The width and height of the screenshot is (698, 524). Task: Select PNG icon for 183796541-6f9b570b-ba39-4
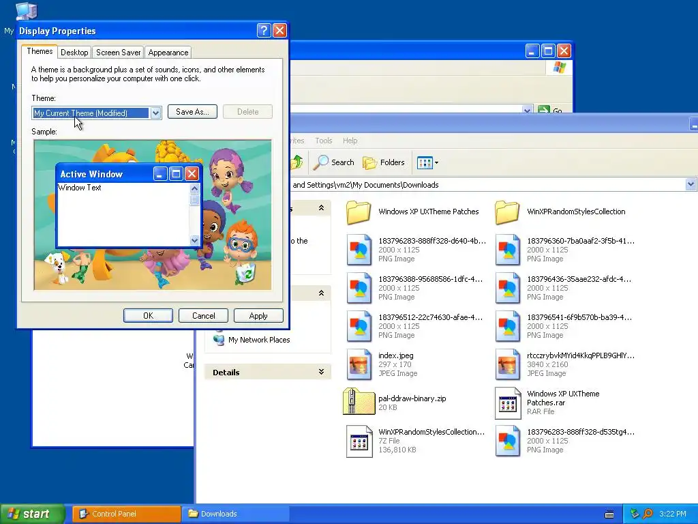click(507, 327)
